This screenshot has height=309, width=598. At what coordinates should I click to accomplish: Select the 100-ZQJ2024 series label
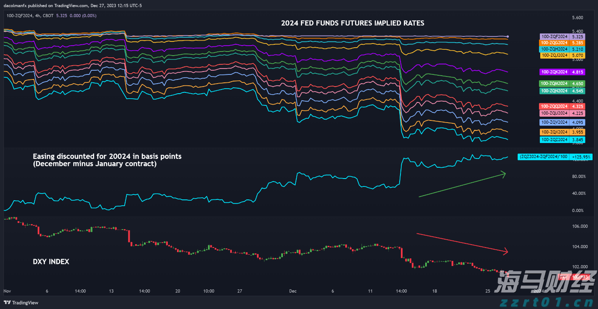click(563, 55)
